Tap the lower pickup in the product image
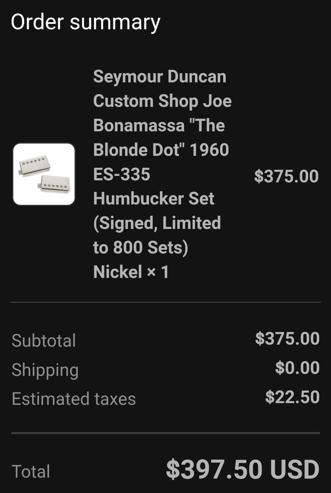The height and width of the screenshot is (493, 331). [55, 184]
